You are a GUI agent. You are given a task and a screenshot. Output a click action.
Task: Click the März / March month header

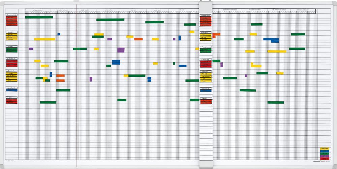click(x=84, y=10)
